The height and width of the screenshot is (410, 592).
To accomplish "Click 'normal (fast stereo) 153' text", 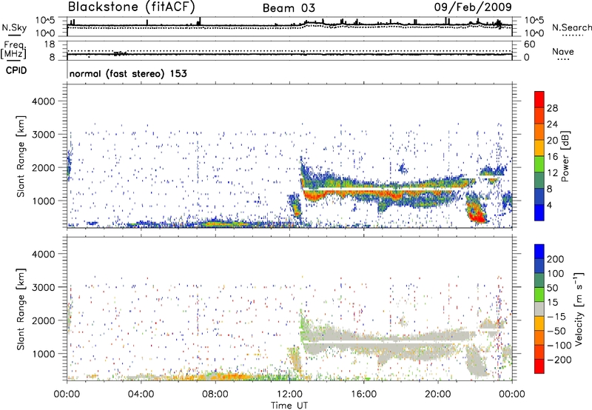I will click(128, 73).
